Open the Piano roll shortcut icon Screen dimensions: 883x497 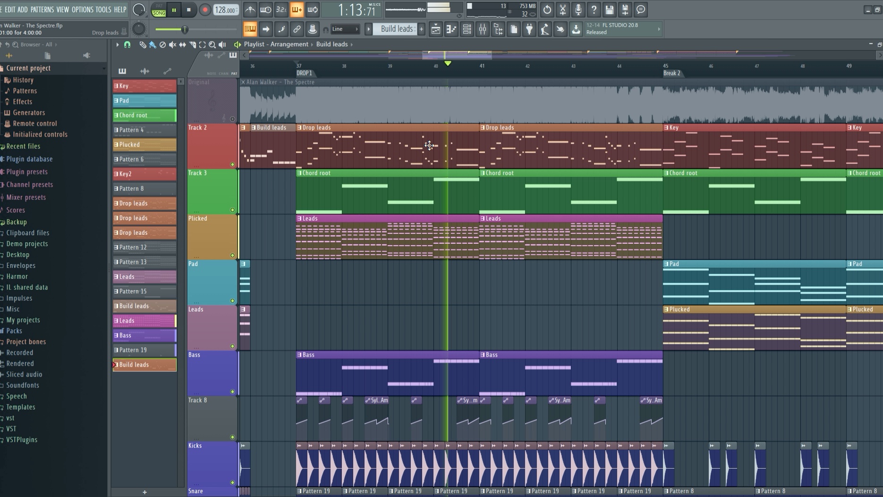[x=451, y=29]
